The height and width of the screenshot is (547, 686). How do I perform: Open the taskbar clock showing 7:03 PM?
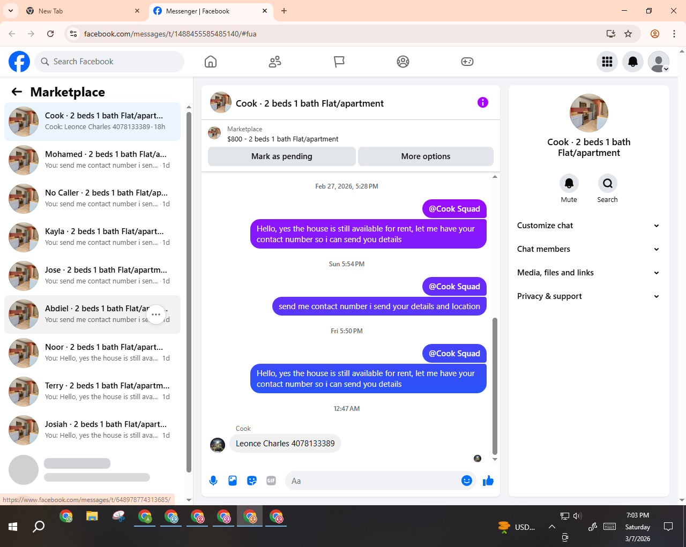click(638, 527)
